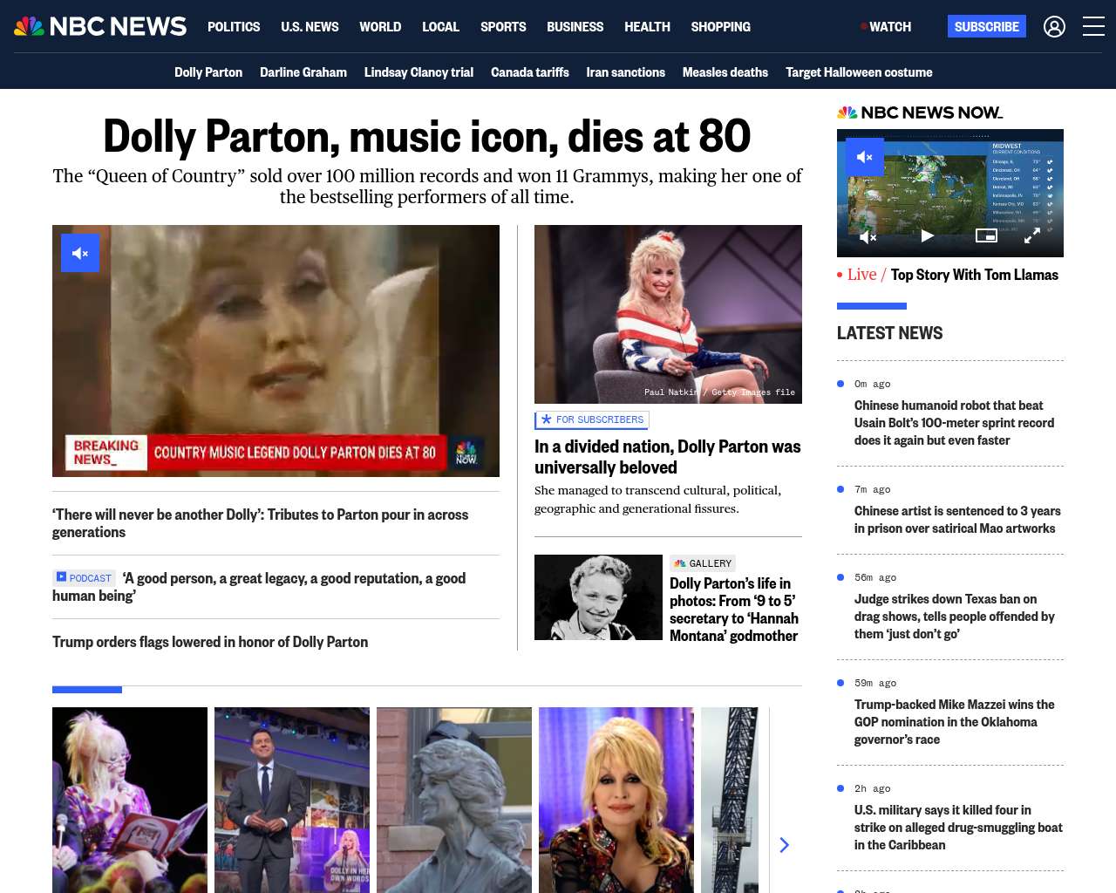Open the 'Dolly Parton, music icon, dies at 80' headline
Image resolution: width=1116 pixels, height=893 pixels.
point(427,136)
